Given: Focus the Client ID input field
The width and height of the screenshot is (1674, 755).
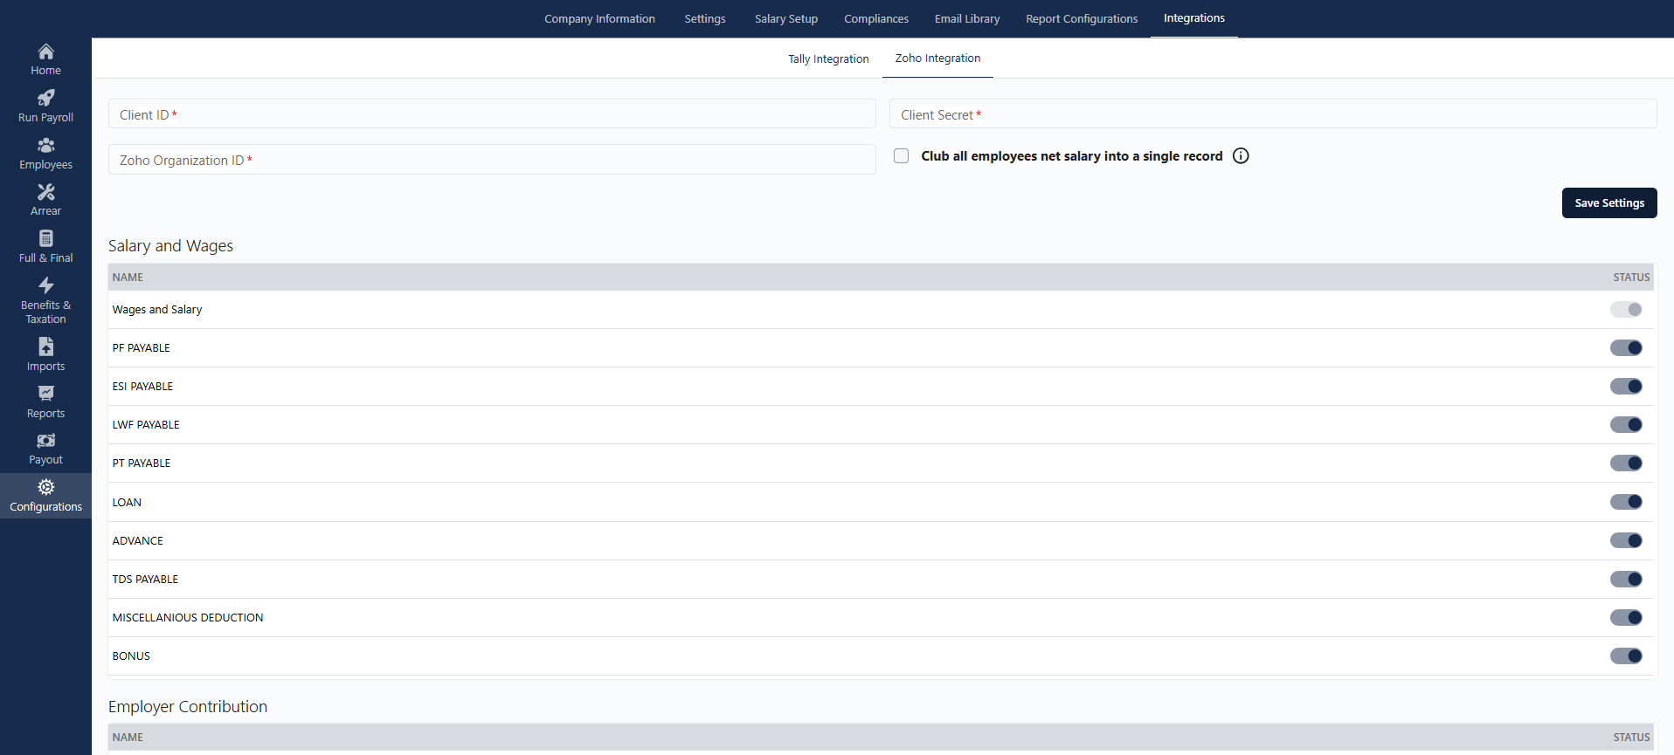Looking at the screenshot, I should 492,114.
